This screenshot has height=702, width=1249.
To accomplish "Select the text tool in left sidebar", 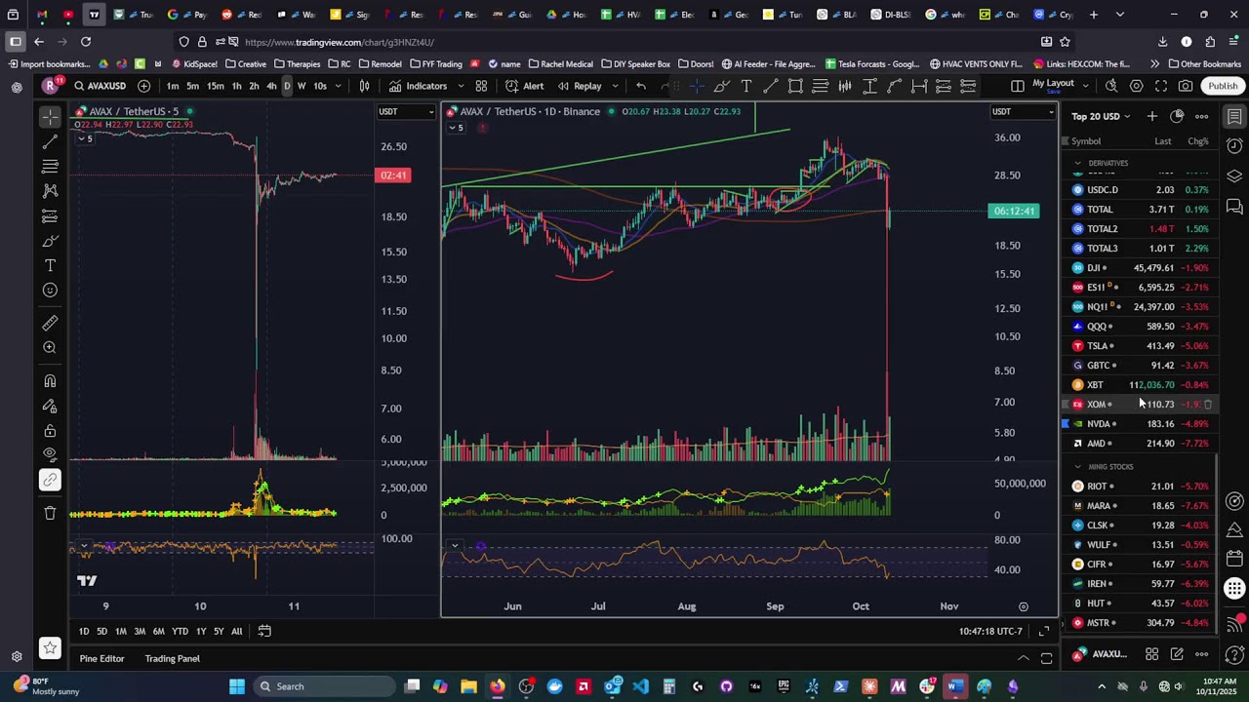I will [x=50, y=265].
